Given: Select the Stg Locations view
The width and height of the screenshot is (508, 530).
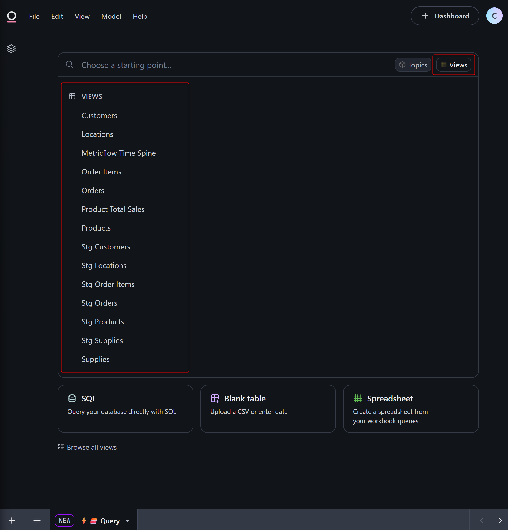Looking at the screenshot, I should coord(104,266).
